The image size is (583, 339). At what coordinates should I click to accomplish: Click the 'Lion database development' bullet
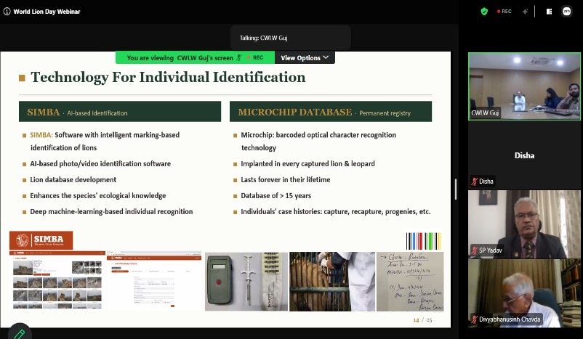(73, 180)
